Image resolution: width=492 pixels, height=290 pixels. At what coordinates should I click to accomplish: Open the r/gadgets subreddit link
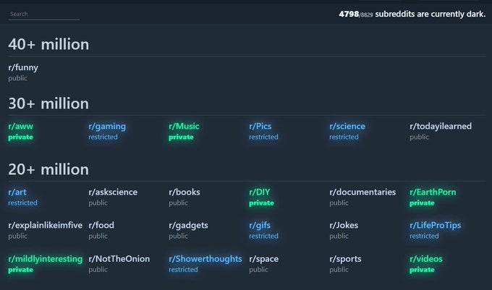188,226
